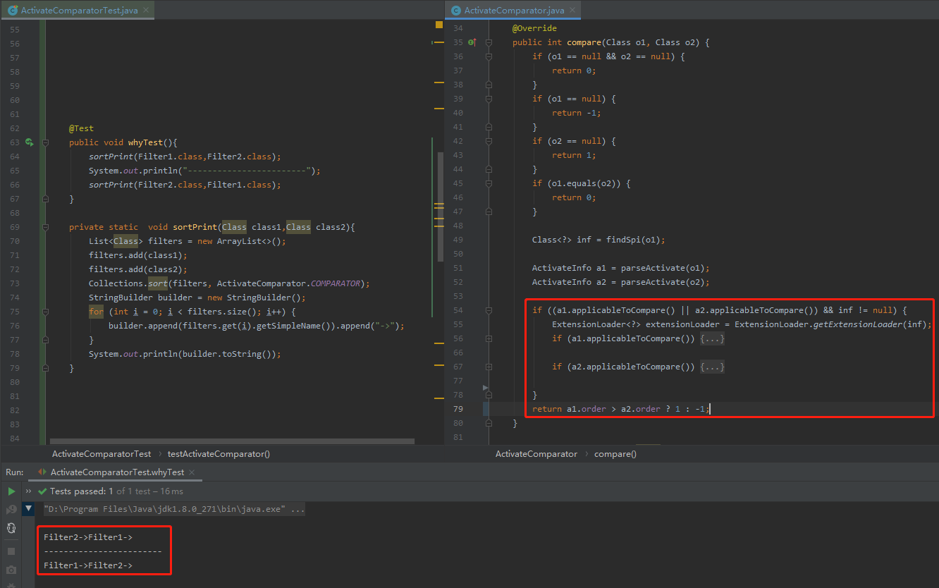This screenshot has width=939, height=588.
Task: Click ActivateComparatorTest breadcrumb in left editor
Action: pyautogui.click(x=102, y=454)
